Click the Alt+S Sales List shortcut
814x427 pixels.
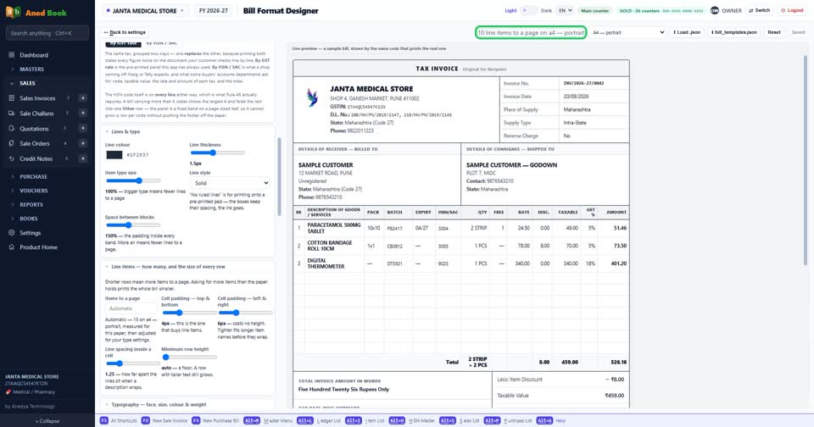point(460,421)
